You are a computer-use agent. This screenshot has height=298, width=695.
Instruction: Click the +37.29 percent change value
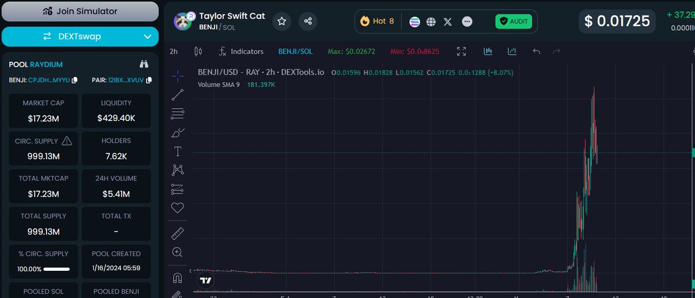681,14
